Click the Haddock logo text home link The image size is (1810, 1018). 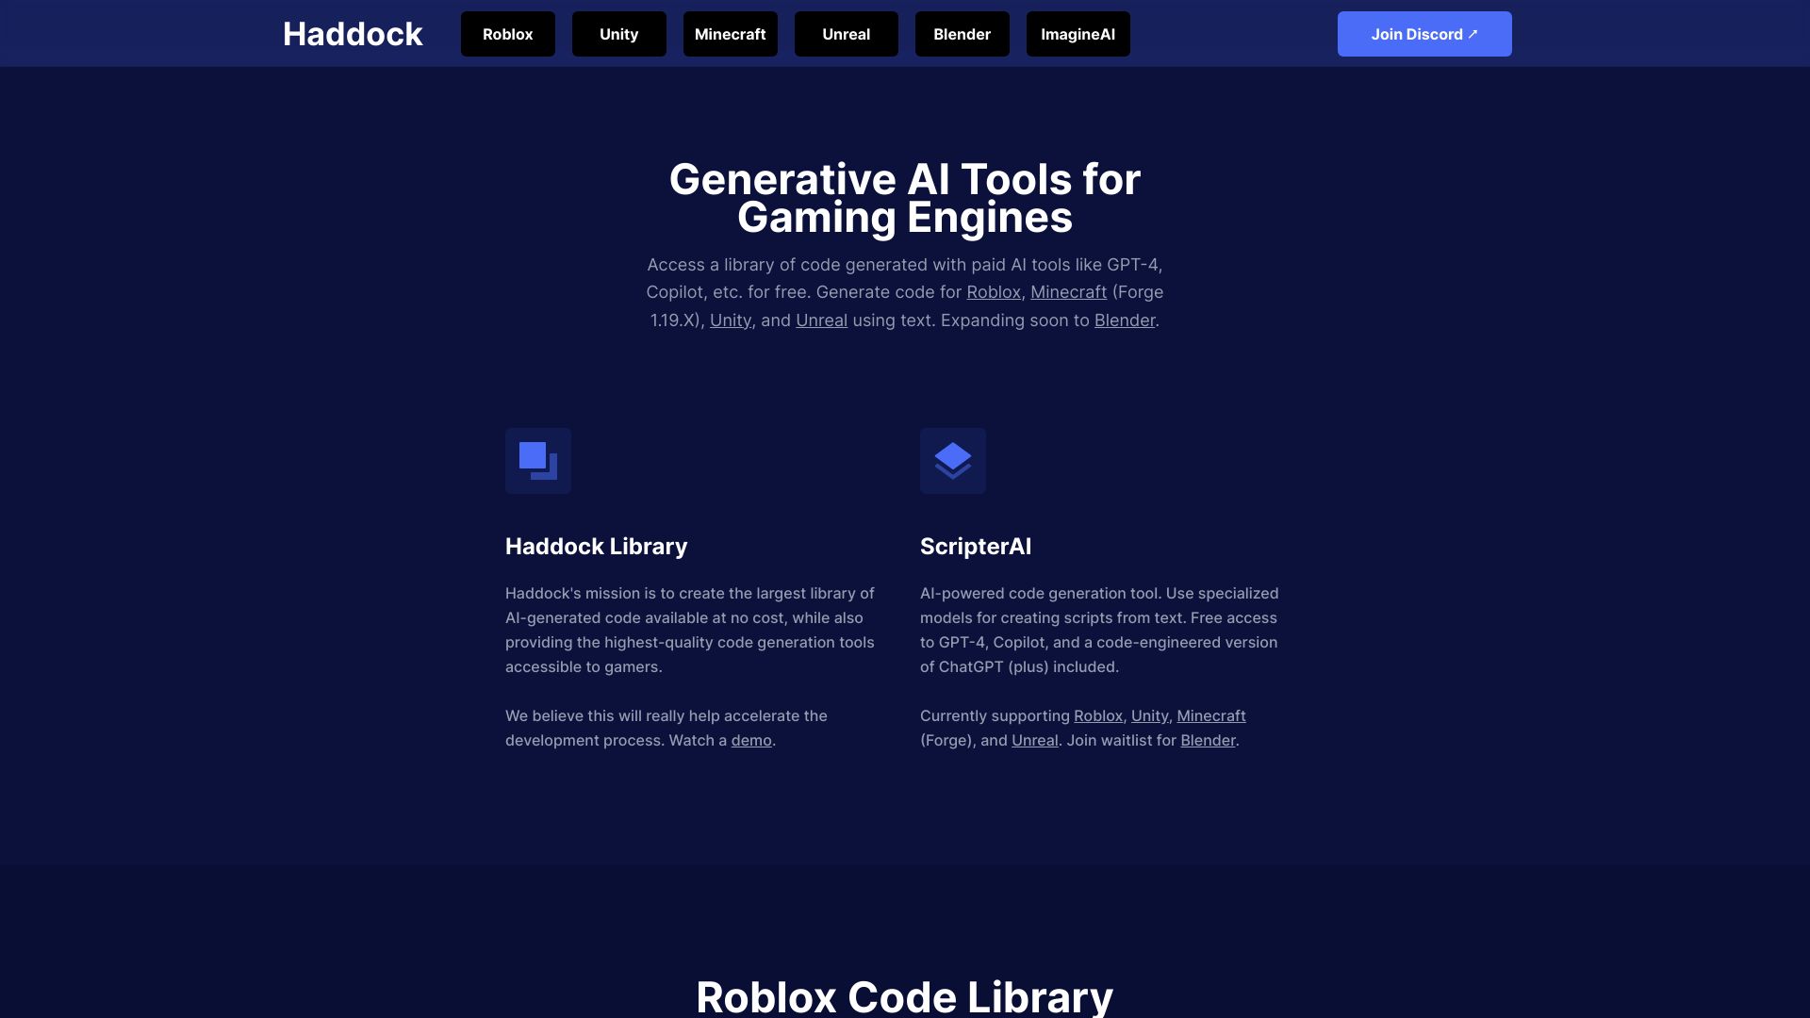pos(352,34)
